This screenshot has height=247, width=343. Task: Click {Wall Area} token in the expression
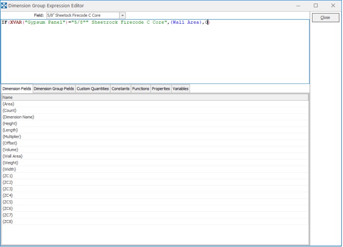click(x=186, y=22)
